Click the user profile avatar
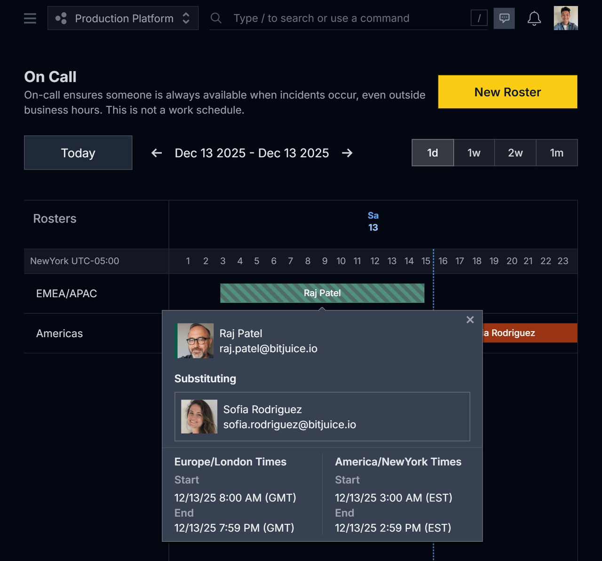 coord(565,18)
